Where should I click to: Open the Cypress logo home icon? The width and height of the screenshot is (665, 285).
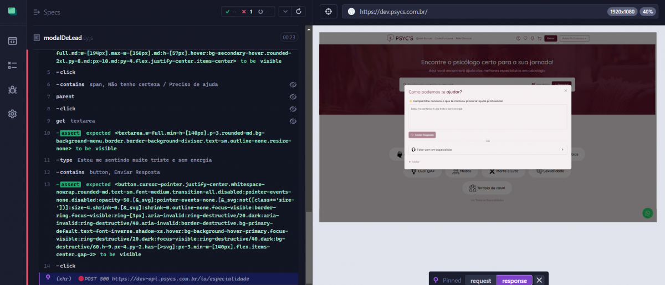pos(12,11)
